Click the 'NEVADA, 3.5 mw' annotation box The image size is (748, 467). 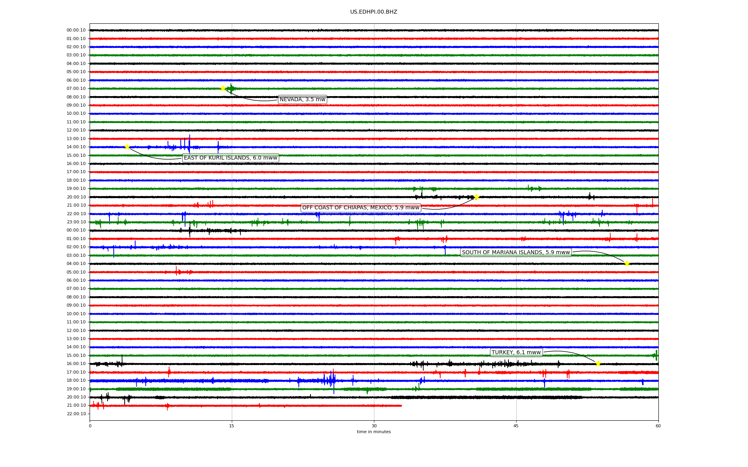tap(302, 100)
